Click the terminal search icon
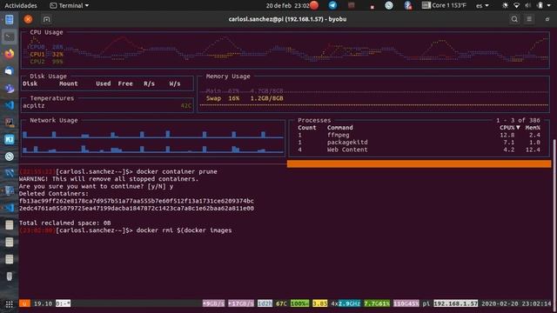 514,19
